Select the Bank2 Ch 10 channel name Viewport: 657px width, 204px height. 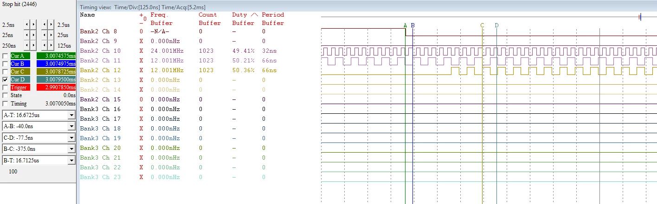pos(100,51)
